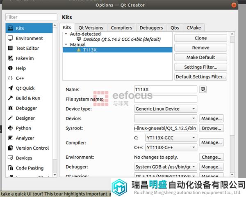Viewport: 246px width, 197px height.
Task: Switch to the Qbs tab
Action: pos(175,28)
